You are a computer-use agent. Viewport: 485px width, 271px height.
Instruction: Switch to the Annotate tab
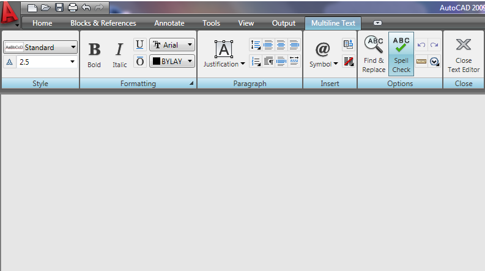pos(169,23)
